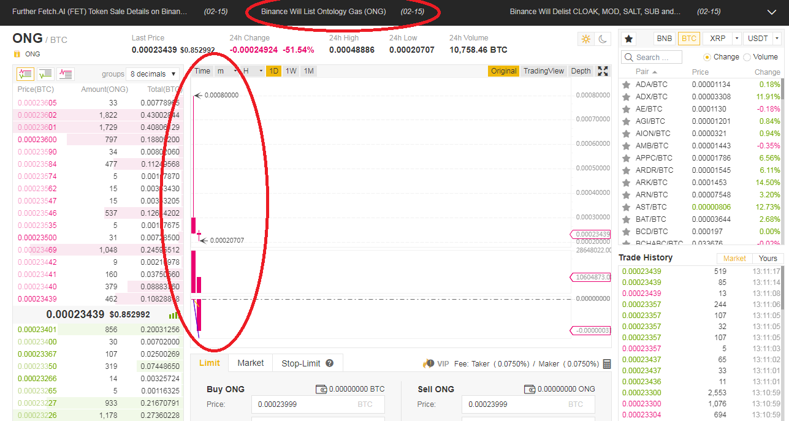789x421 pixels.
Task: Open the 8 decimals grouping dropdown
Action: (x=153, y=74)
